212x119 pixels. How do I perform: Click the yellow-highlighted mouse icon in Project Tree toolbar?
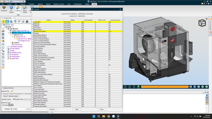tap(3, 21)
